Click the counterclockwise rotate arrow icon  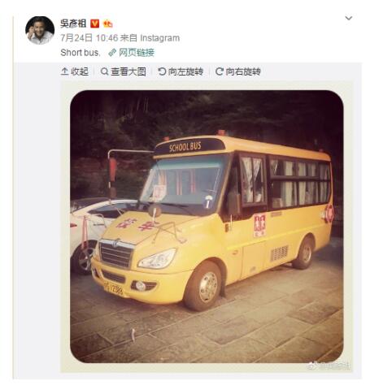pos(162,71)
